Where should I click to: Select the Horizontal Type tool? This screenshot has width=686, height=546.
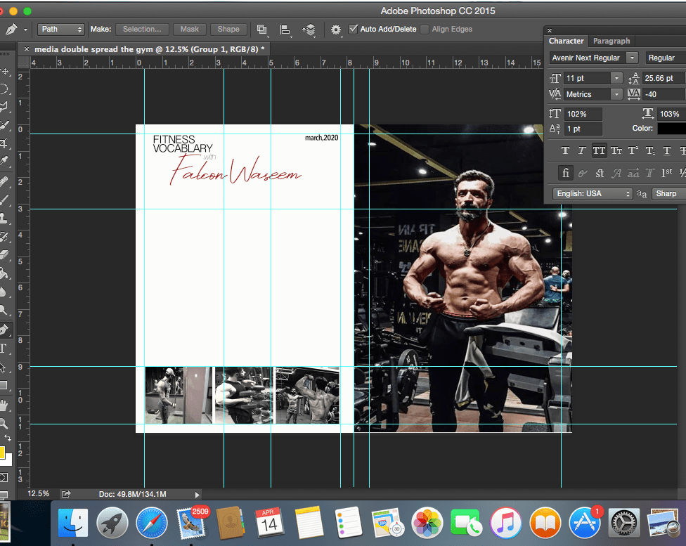coord(4,348)
